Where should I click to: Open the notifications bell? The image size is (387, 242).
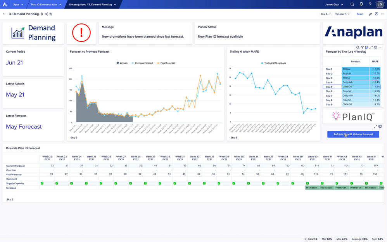(361, 5)
